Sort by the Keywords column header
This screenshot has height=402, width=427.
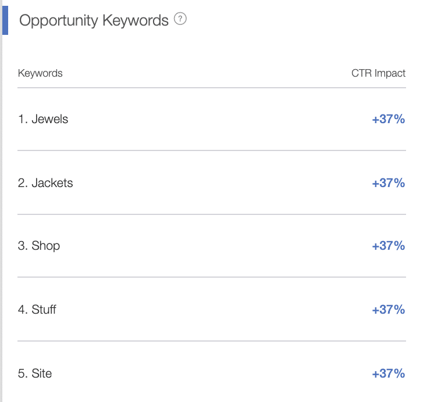tap(40, 73)
